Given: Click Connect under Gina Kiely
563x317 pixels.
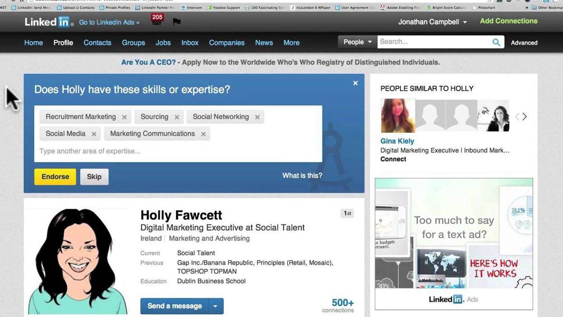Looking at the screenshot, I should tap(393, 159).
